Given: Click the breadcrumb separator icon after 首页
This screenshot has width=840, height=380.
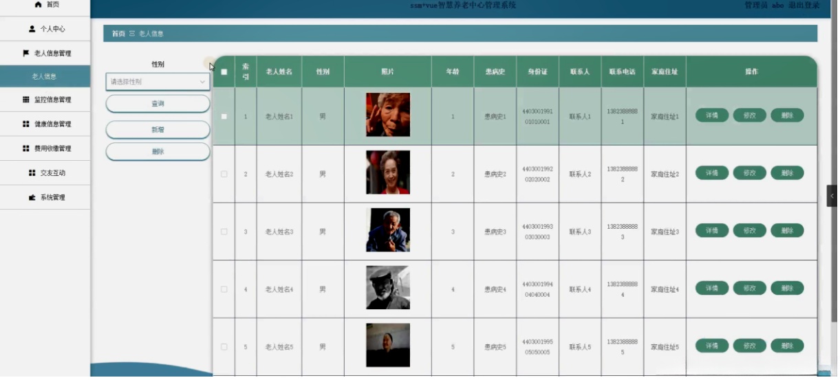Looking at the screenshot, I should [132, 34].
